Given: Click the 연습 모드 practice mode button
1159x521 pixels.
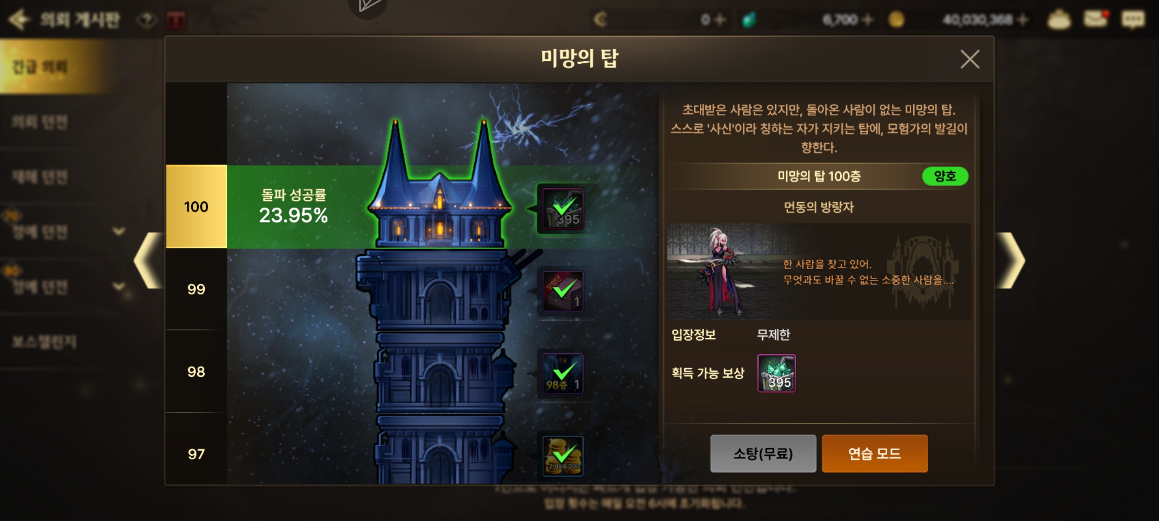Looking at the screenshot, I should tap(875, 453).
